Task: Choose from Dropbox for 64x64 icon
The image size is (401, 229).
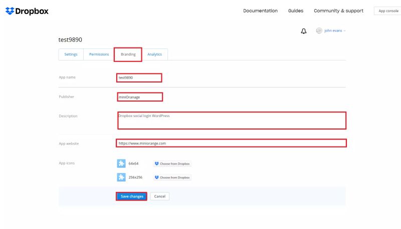Action: click(x=172, y=163)
